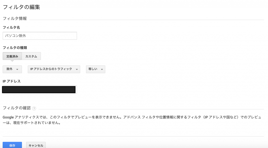Click the フィルタ名 field label
The width and height of the screenshot is (268, 148).
11,27
